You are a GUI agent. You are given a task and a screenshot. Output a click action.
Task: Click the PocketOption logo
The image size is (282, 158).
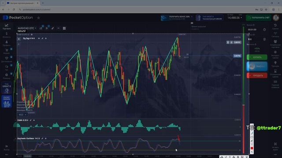18,18
